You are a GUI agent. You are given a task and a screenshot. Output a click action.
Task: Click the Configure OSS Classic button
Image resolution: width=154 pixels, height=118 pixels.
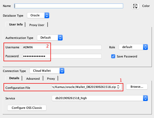(x=27, y=108)
